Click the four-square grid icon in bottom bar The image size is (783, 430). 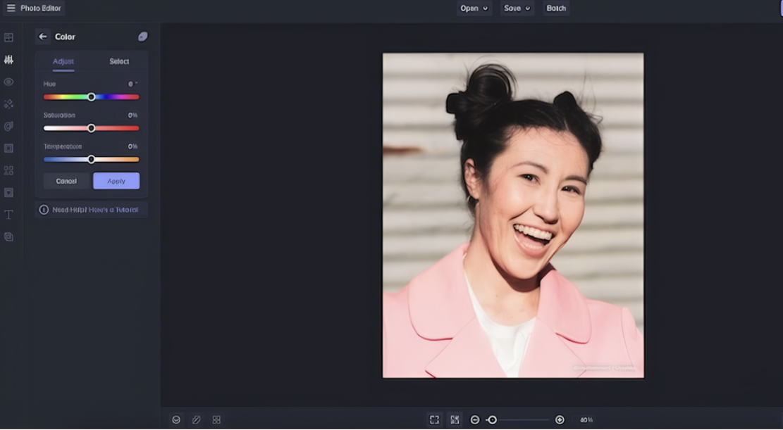click(x=216, y=420)
